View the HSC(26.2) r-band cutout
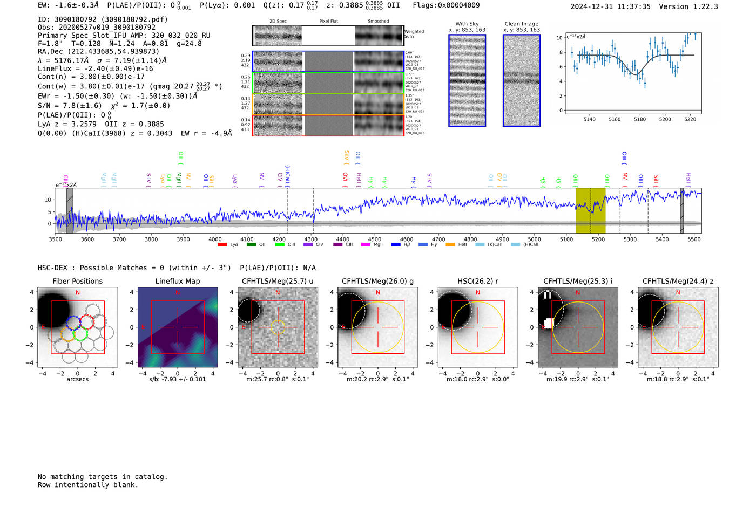The width and height of the screenshot is (756, 514). pos(478,327)
